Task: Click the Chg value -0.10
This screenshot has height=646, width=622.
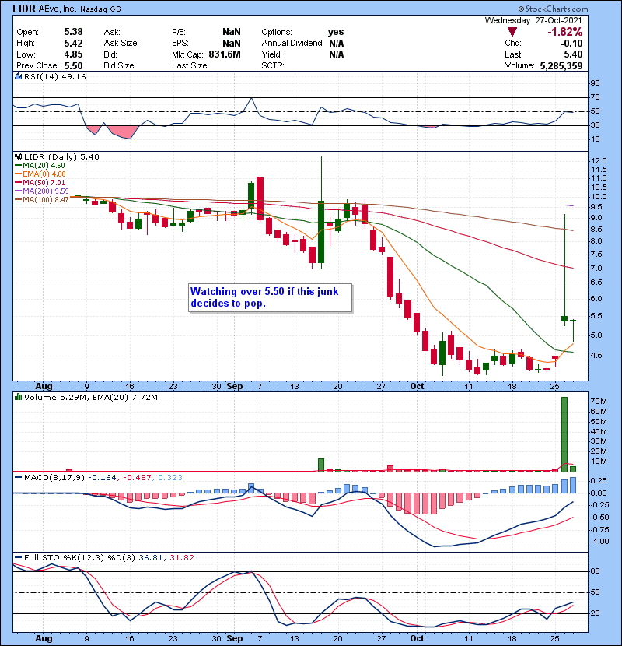Action: coord(571,44)
